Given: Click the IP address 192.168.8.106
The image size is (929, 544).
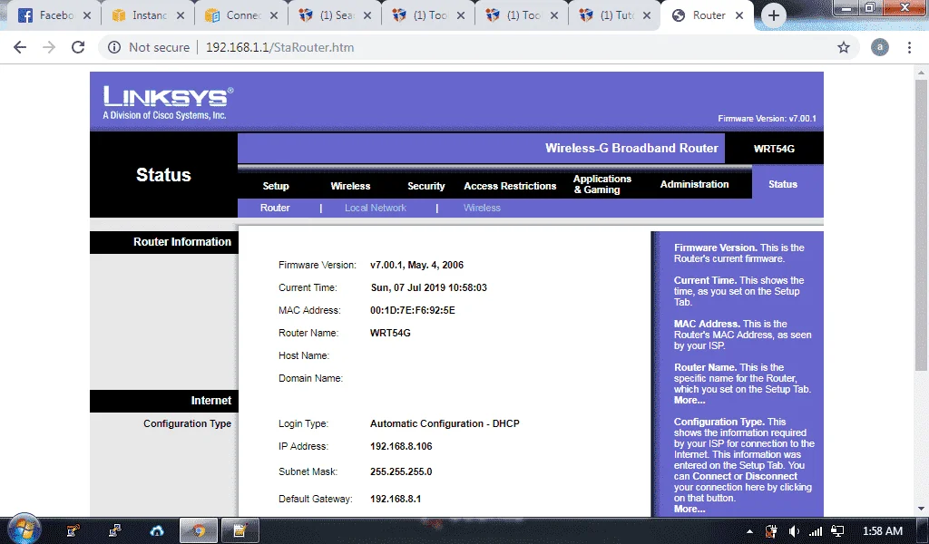Looking at the screenshot, I should pos(401,446).
